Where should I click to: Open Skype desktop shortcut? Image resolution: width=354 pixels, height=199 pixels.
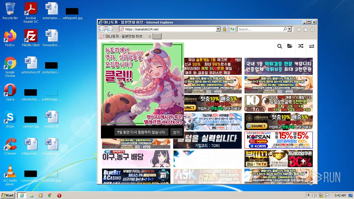pyautogui.click(x=10, y=119)
